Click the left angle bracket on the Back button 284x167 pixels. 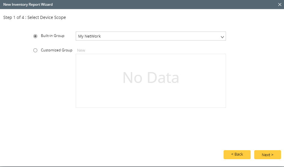pos(232,154)
